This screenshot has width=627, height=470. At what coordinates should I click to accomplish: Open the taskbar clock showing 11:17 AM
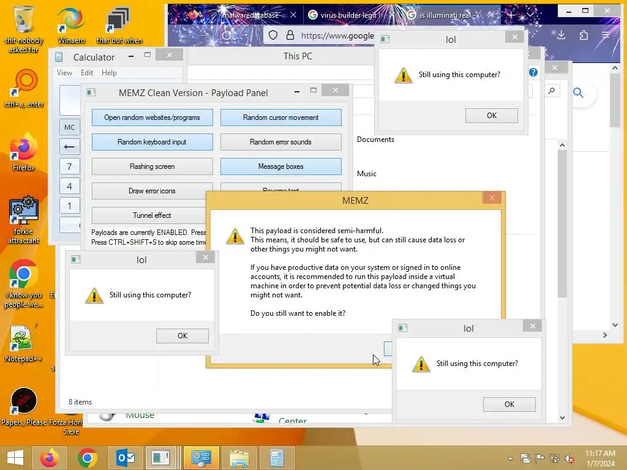tap(600, 458)
